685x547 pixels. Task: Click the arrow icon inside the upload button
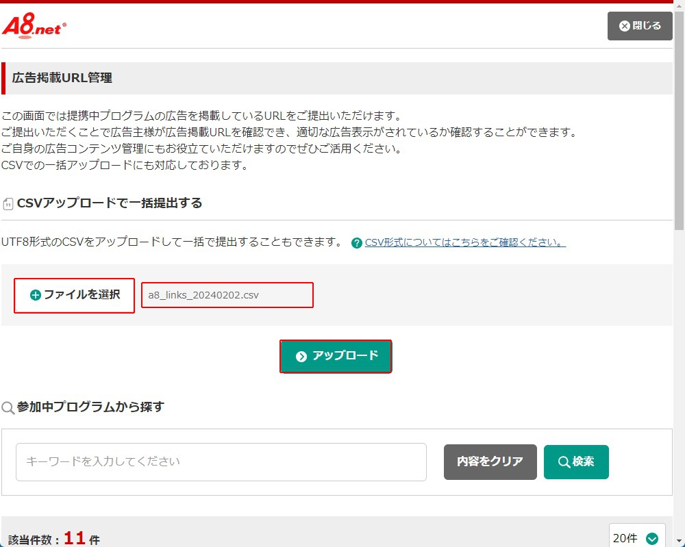(x=301, y=357)
